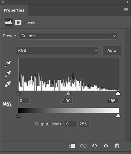Switch to the Properties tab

pyautogui.click(x=14, y=10)
